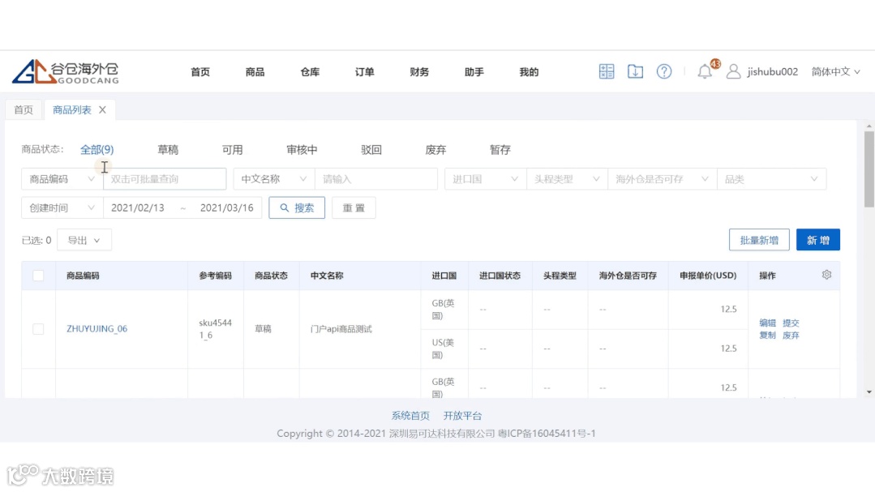Image resolution: width=875 pixels, height=492 pixels.
Task: Open the help question mark icon
Action: [664, 71]
